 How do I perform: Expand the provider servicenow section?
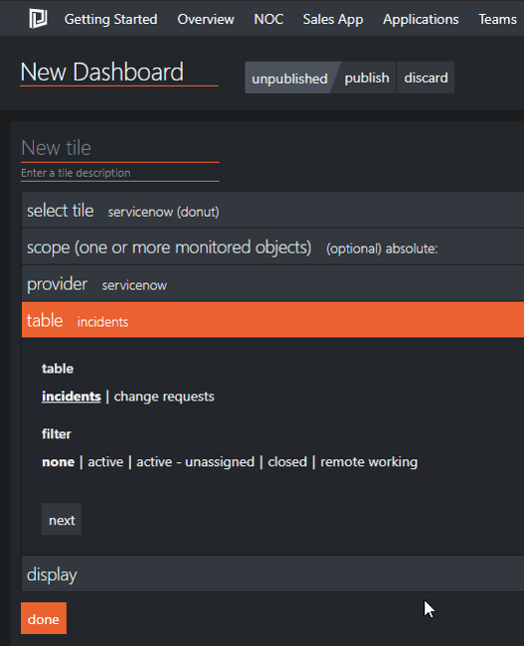(272, 284)
